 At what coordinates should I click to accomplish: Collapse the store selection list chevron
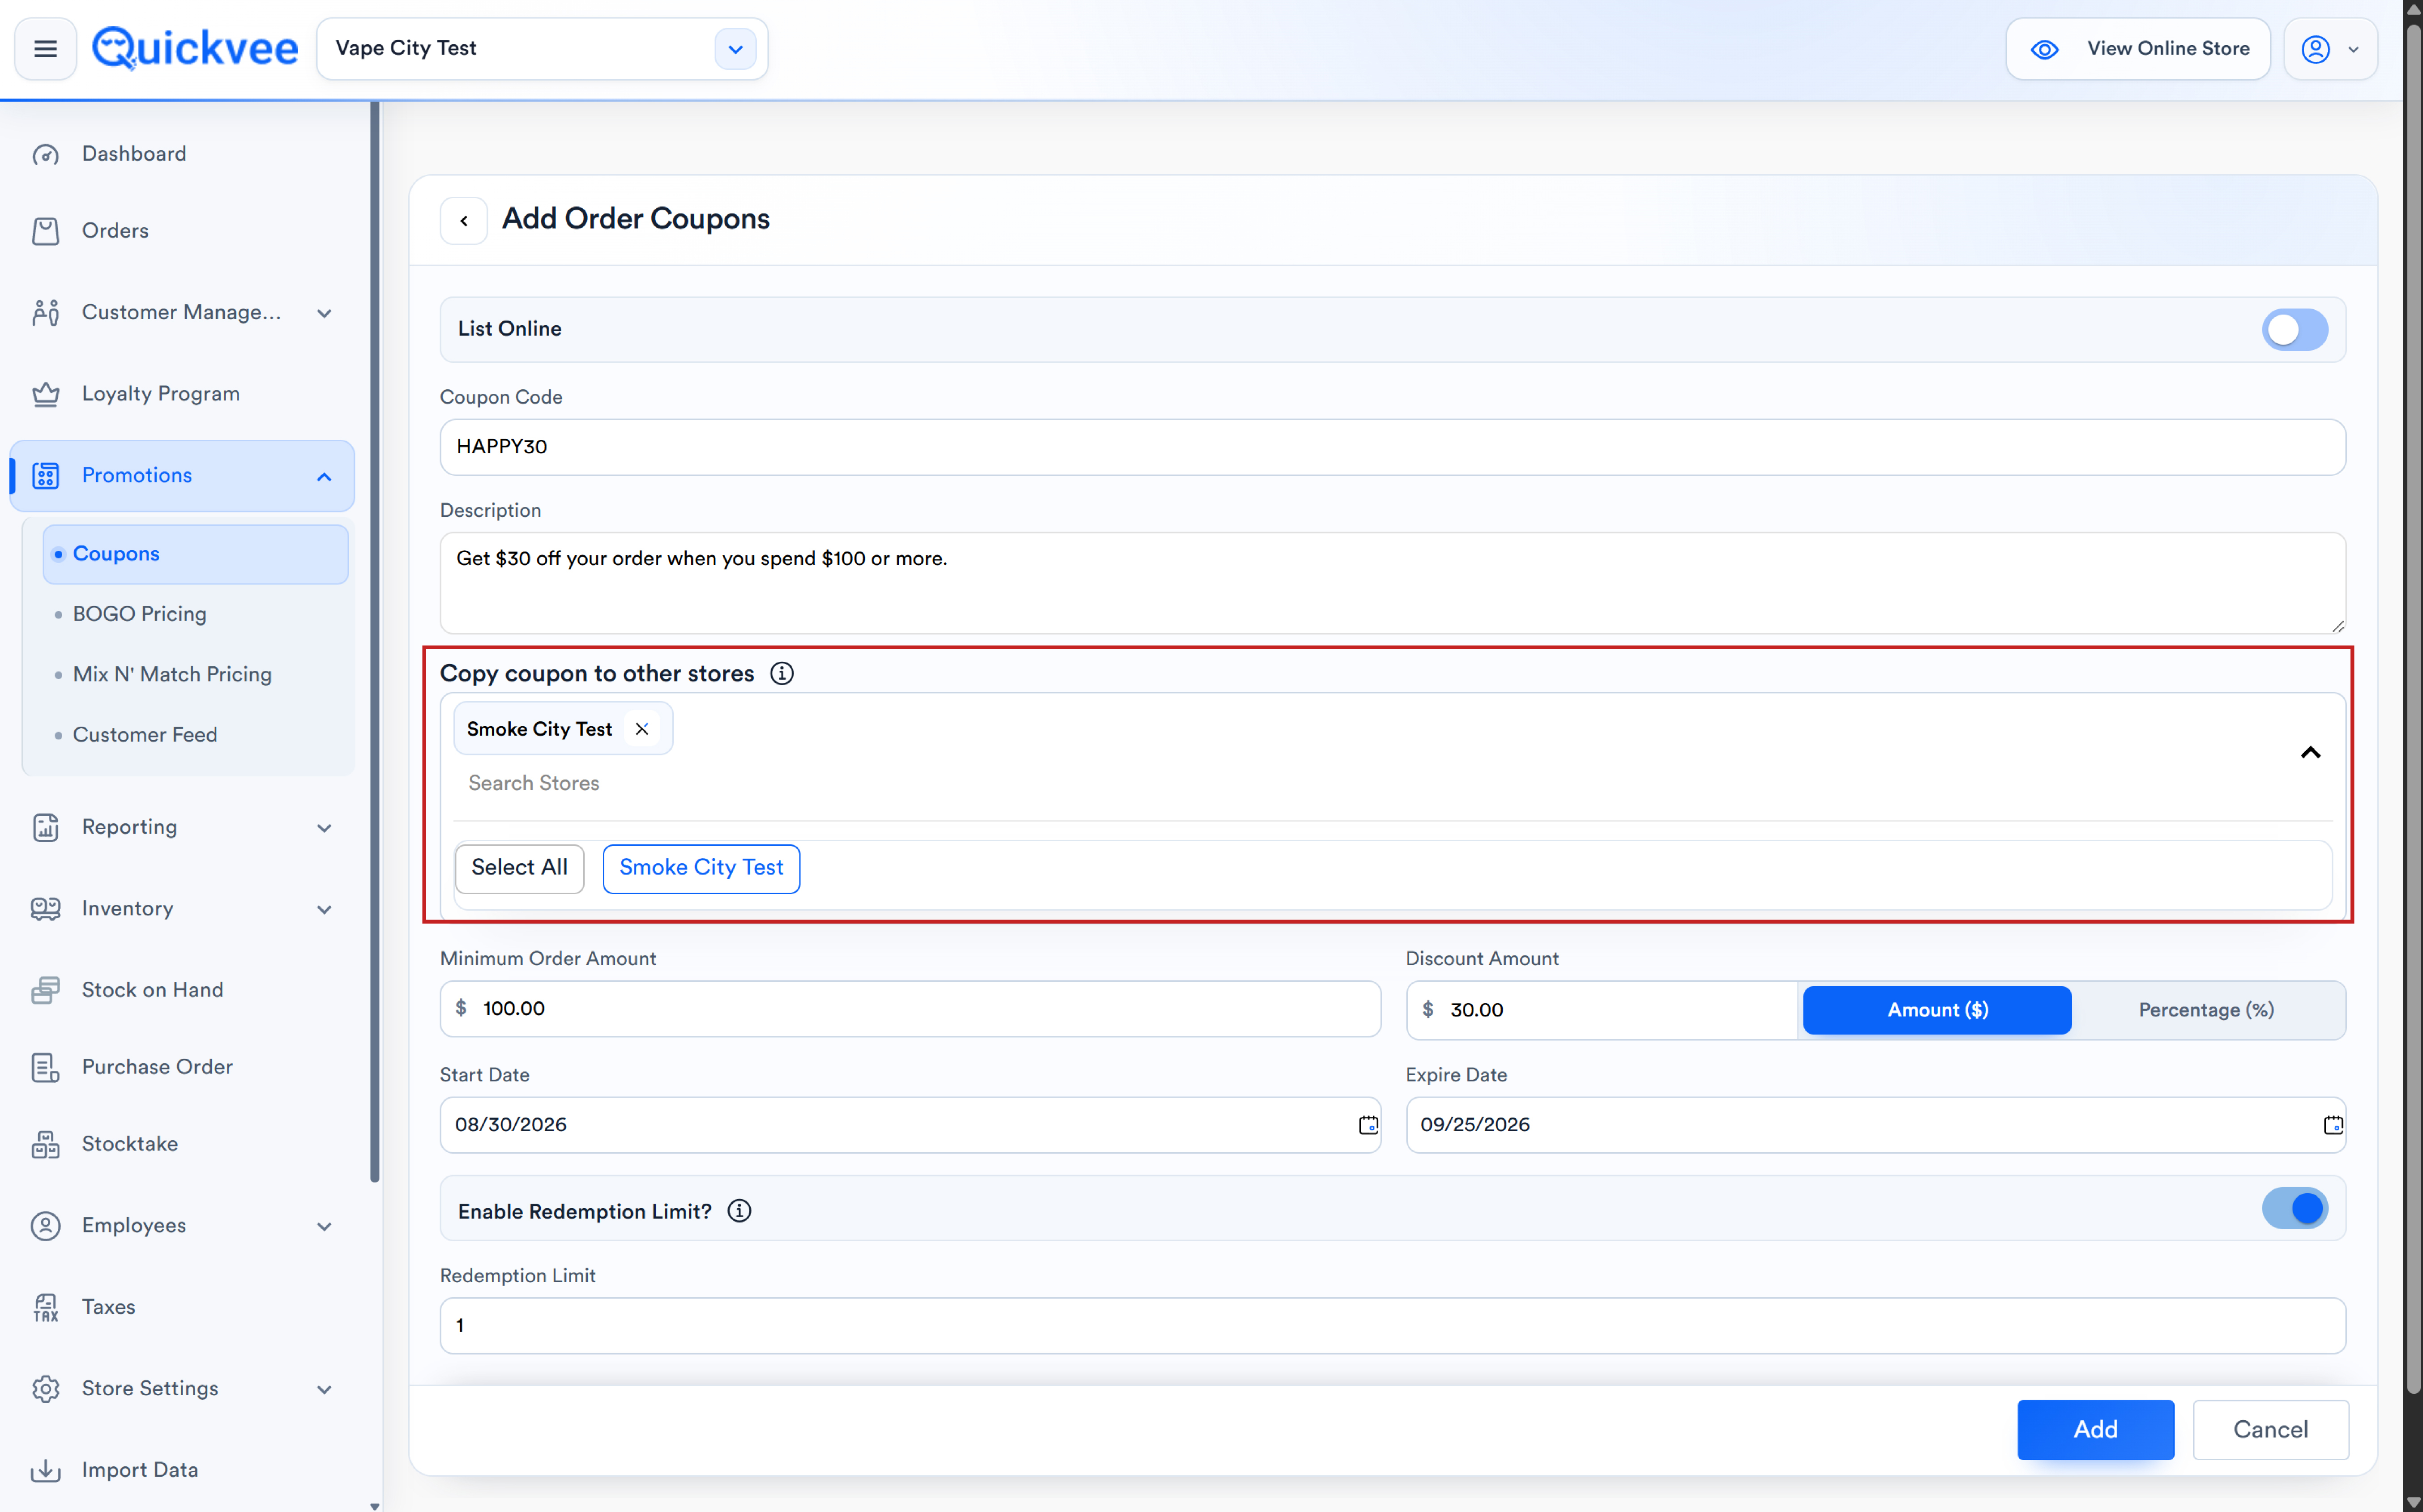[x=2309, y=753]
